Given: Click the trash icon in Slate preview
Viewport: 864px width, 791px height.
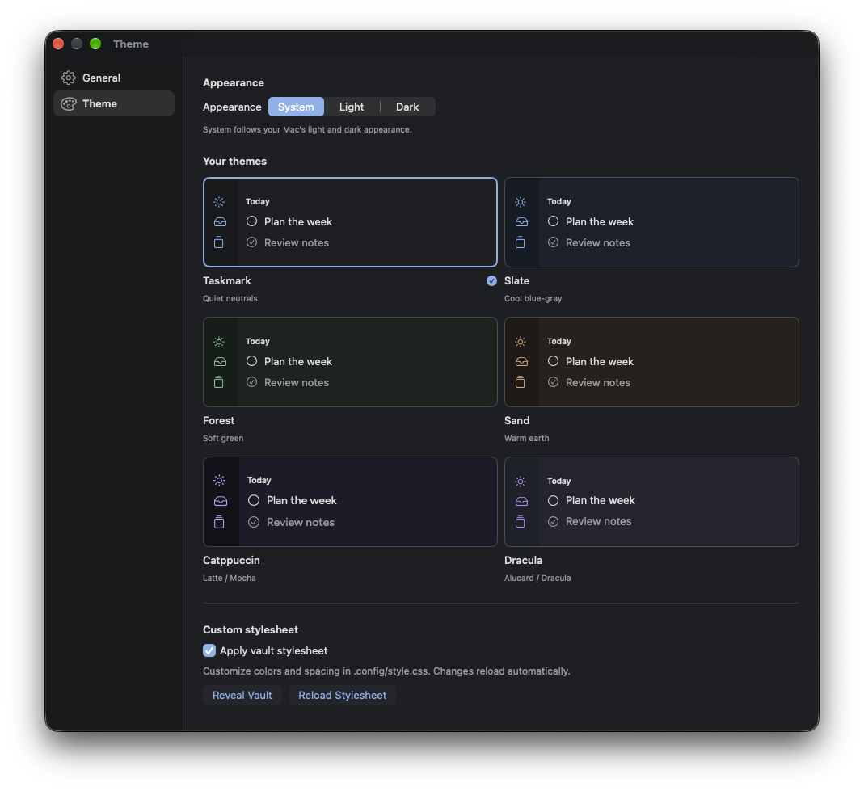Looking at the screenshot, I should click(521, 242).
